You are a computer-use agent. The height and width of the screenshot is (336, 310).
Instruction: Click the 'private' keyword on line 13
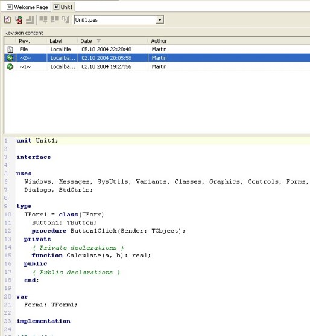point(37,239)
